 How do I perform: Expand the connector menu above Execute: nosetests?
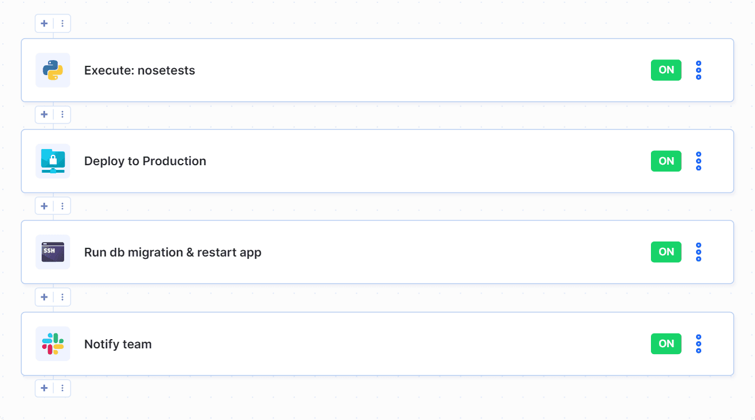click(x=62, y=23)
